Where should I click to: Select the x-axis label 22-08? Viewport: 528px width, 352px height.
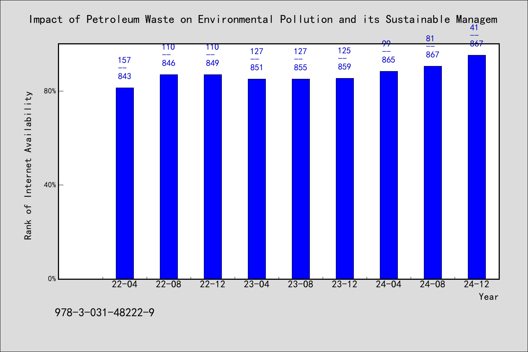click(169, 284)
